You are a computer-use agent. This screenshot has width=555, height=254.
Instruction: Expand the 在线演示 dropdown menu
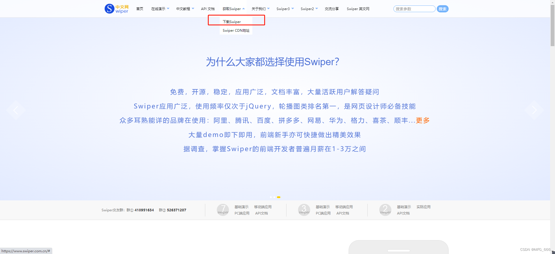coord(160,9)
